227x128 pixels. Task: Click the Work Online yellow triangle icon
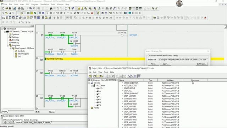[x=79, y=9]
